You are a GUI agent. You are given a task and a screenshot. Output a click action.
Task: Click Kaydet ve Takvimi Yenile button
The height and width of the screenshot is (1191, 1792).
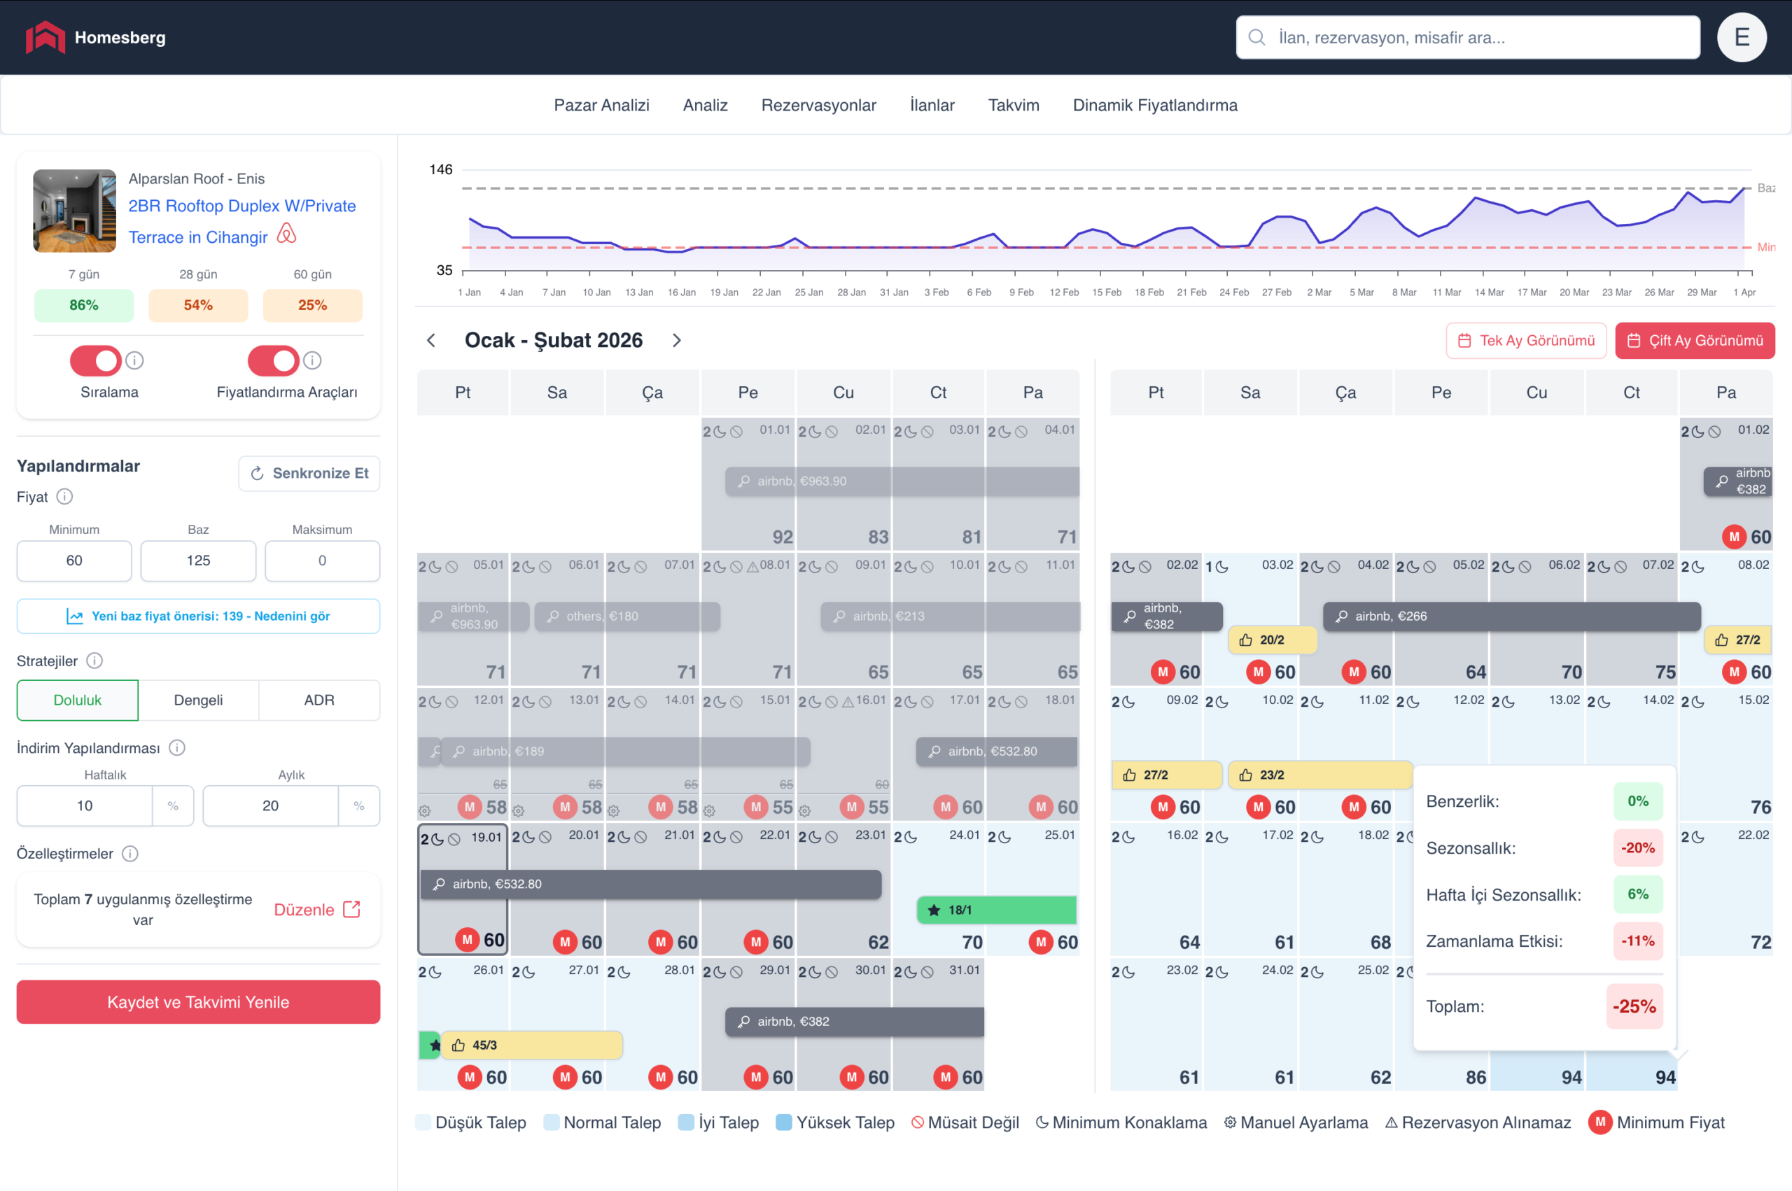click(x=198, y=1002)
